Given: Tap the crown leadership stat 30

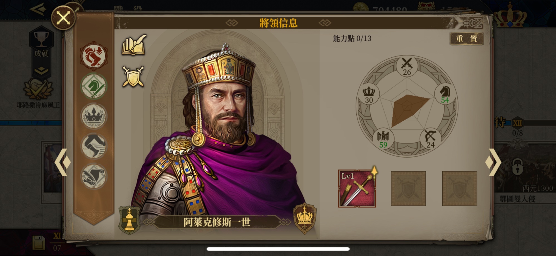Looking at the screenshot, I should [x=369, y=94].
